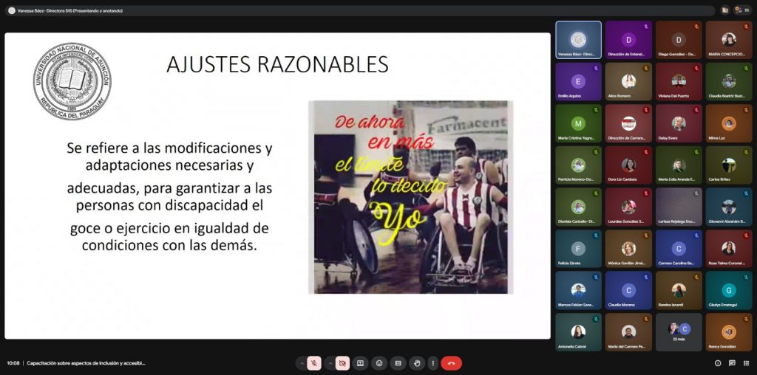The width and height of the screenshot is (757, 375).
Task: Raise hand using the hand icon
Action: pos(417,363)
